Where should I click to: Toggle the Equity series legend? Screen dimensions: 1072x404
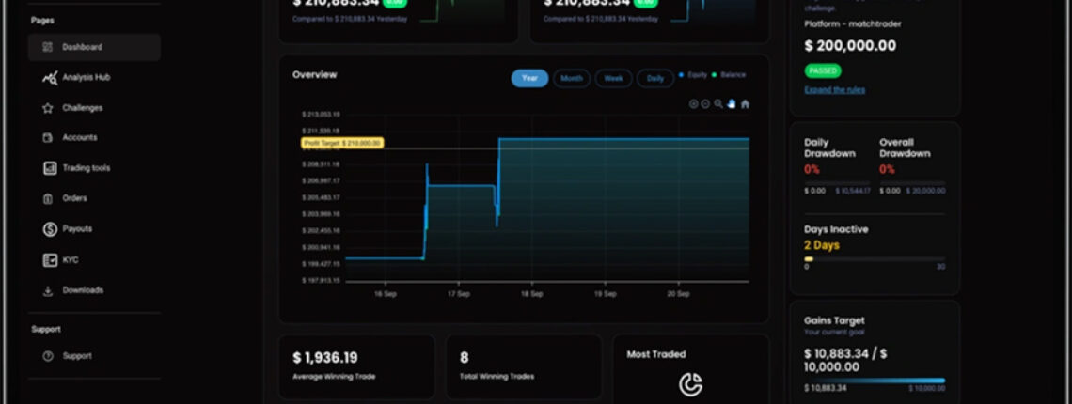[692, 75]
